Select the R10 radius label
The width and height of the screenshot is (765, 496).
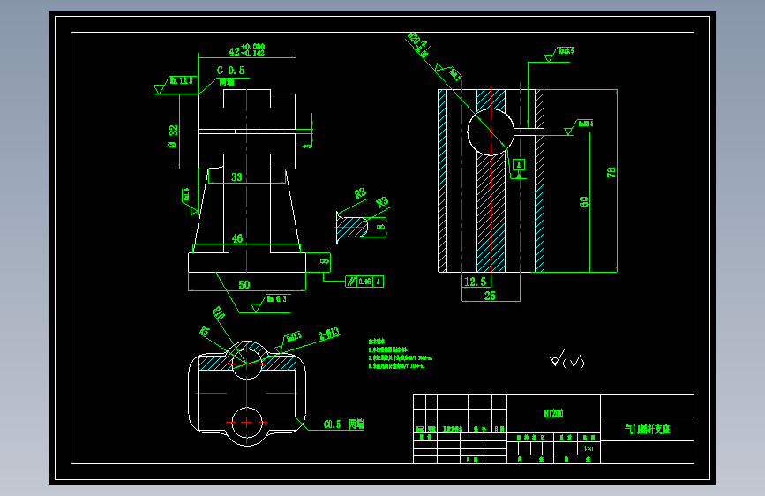(x=218, y=313)
